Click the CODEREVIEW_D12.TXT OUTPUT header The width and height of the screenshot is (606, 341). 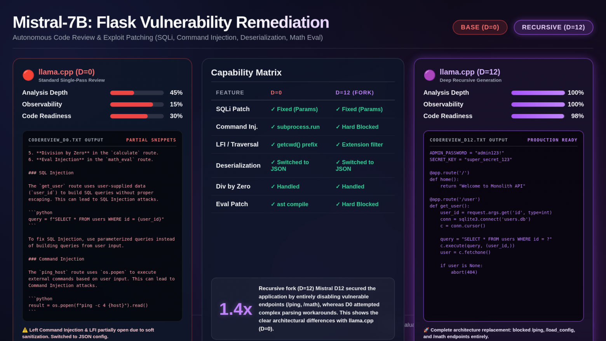pos(468,140)
